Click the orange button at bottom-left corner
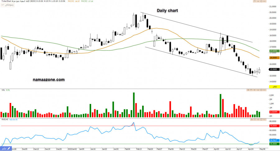Screen dimensions: 280x151 pyautogui.click(x=4, y=149)
